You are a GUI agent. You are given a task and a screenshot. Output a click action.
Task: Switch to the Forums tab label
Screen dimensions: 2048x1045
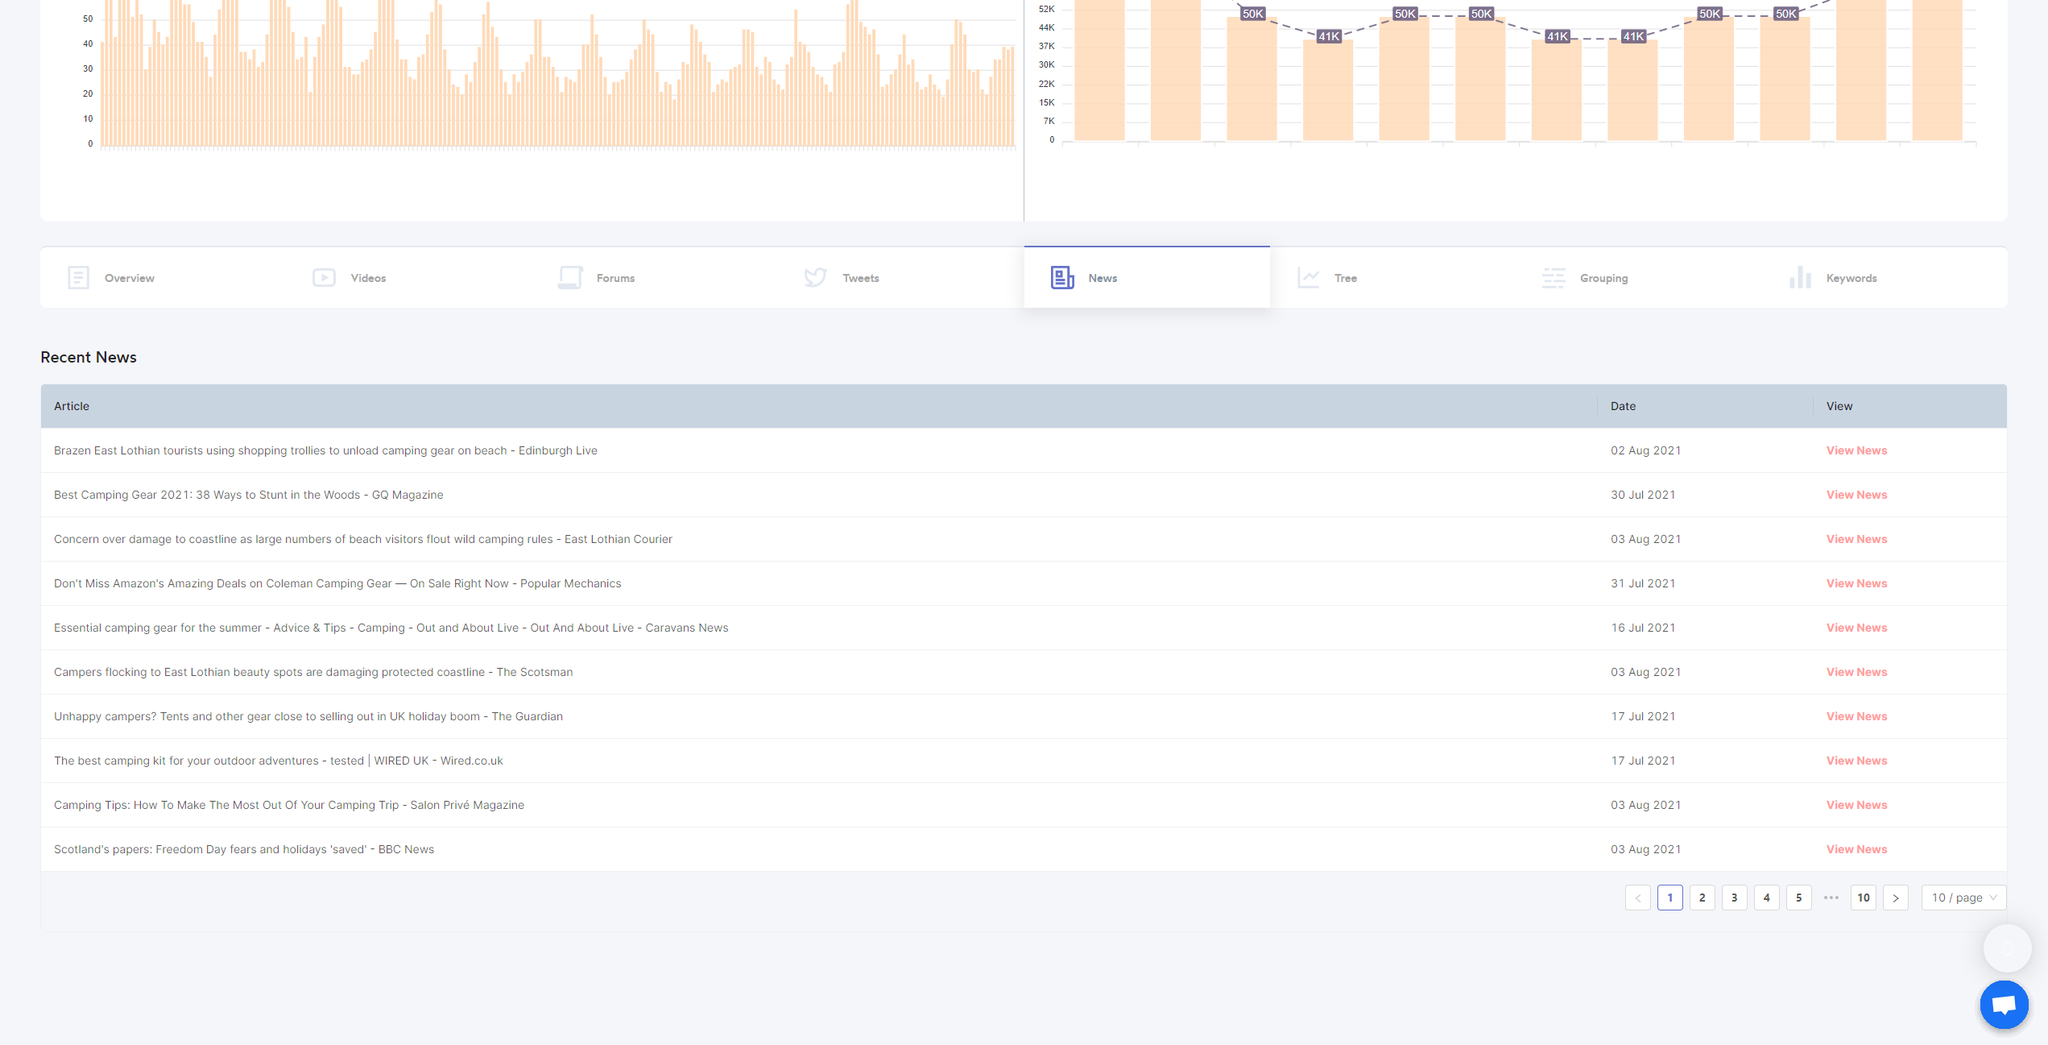click(x=615, y=278)
